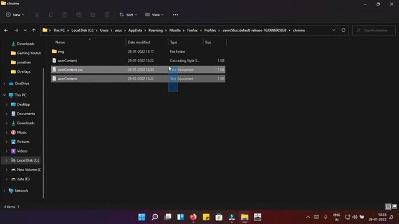Select Music in the sidebar
This screenshot has width=399, height=224.
(19, 133)
